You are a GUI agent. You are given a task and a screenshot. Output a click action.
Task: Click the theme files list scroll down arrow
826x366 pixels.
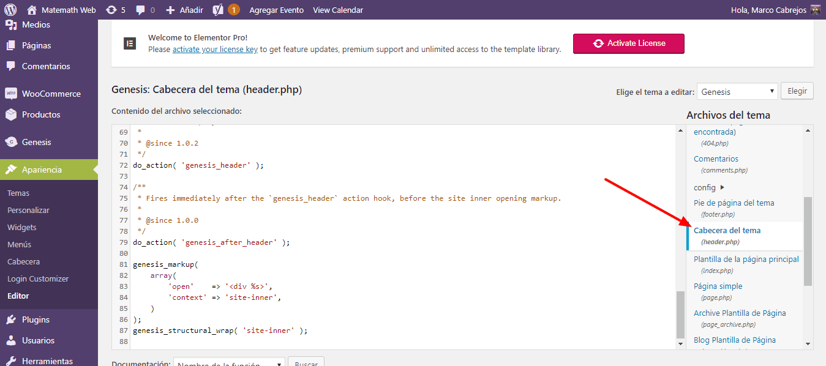coord(808,345)
